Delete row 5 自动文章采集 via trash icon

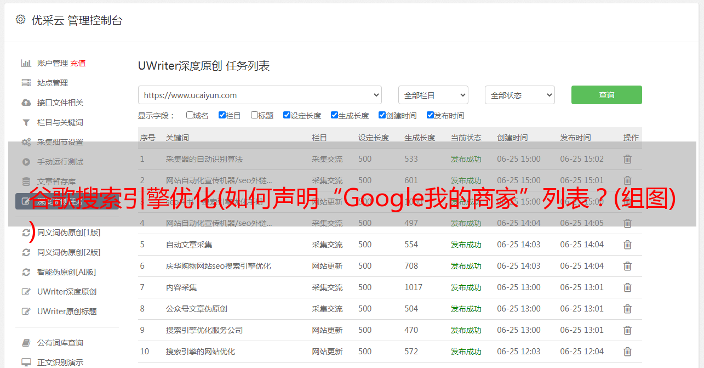click(x=627, y=245)
